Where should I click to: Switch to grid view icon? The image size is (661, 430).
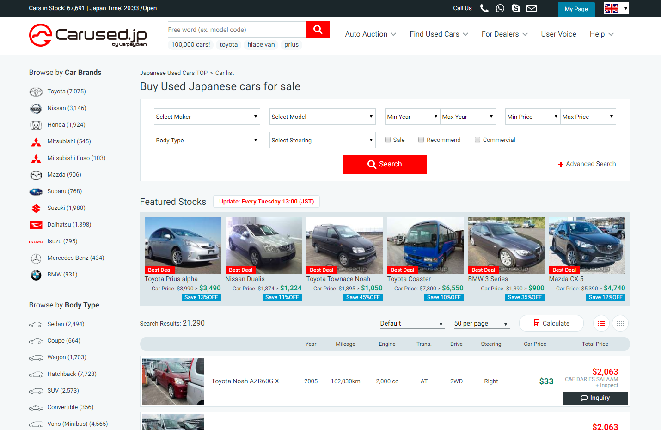tap(620, 323)
